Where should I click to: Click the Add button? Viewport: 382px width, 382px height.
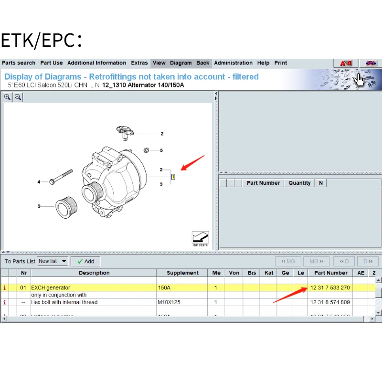(85, 261)
